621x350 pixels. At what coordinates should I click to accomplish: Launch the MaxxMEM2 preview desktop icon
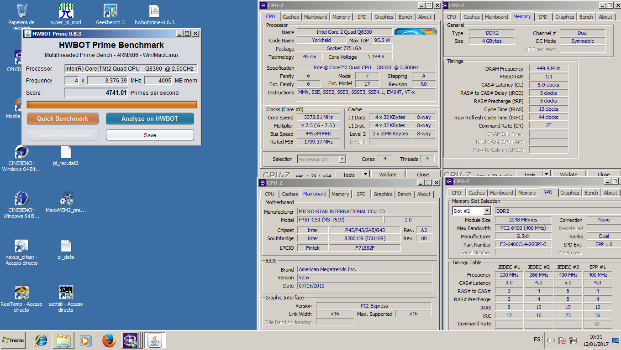[x=66, y=199]
